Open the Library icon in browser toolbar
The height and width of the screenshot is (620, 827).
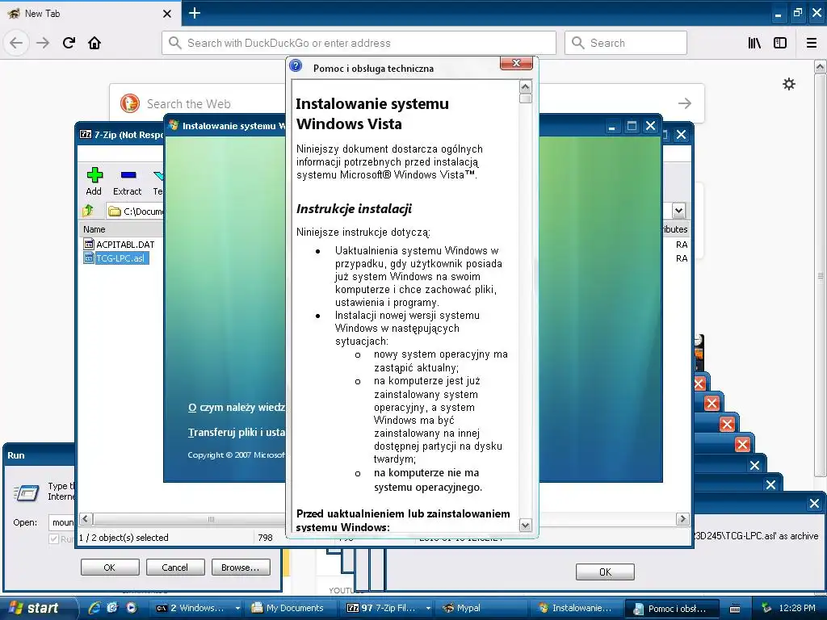[x=754, y=43]
